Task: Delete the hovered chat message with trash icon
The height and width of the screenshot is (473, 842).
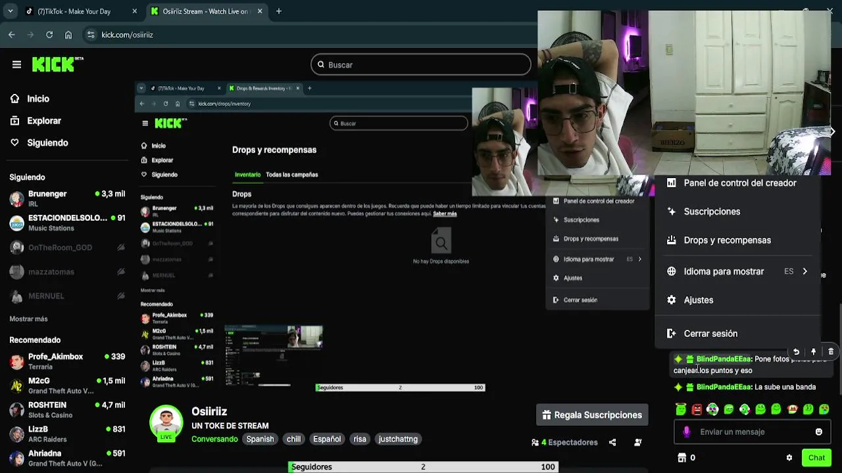Action: [831, 352]
